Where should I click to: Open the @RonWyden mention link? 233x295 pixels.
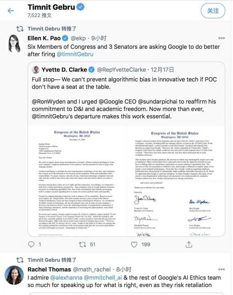pos(49,101)
